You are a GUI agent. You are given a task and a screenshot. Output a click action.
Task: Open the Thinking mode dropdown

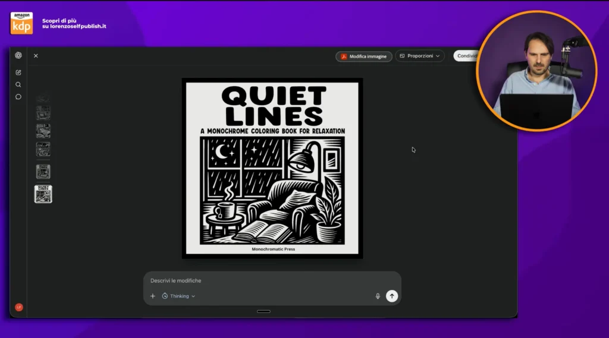pos(178,296)
